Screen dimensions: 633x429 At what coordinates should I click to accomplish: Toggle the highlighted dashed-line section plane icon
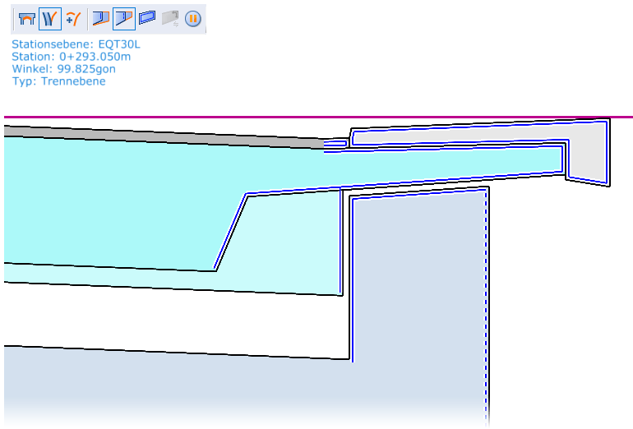pos(124,19)
